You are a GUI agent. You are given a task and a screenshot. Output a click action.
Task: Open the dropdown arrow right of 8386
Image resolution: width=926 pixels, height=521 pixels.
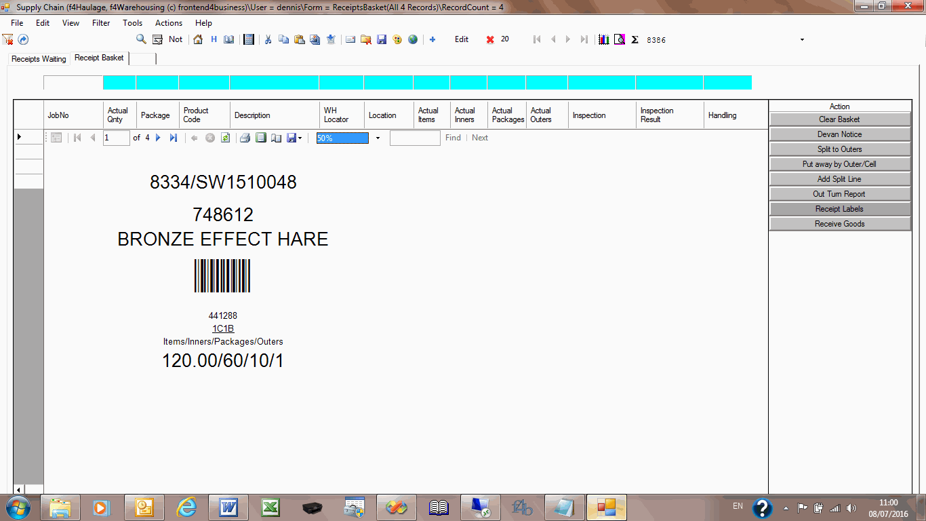[x=802, y=39]
